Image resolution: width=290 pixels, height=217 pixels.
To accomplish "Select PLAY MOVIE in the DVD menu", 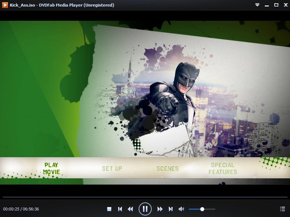I will (x=52, y=168).
